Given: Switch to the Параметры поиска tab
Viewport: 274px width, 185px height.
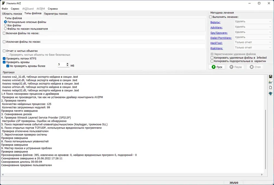Looking at the screenshot, I should 56,14.
